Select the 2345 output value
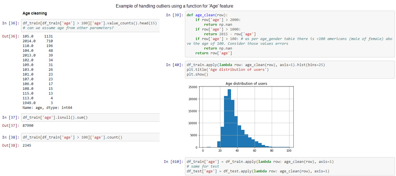This screenshot has width=396, height=176. pos(27,145)
